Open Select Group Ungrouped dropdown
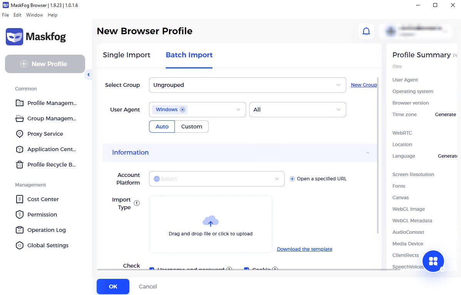Image resolution: width=461 pixels, height=295 pixels. (247, 85)
